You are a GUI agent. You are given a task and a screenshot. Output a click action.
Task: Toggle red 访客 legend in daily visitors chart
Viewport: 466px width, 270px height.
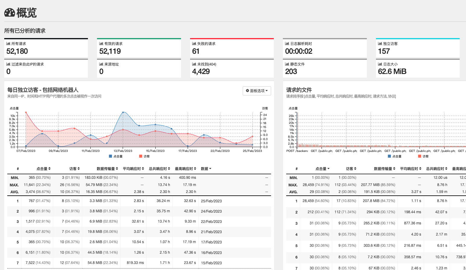[144, 156]
